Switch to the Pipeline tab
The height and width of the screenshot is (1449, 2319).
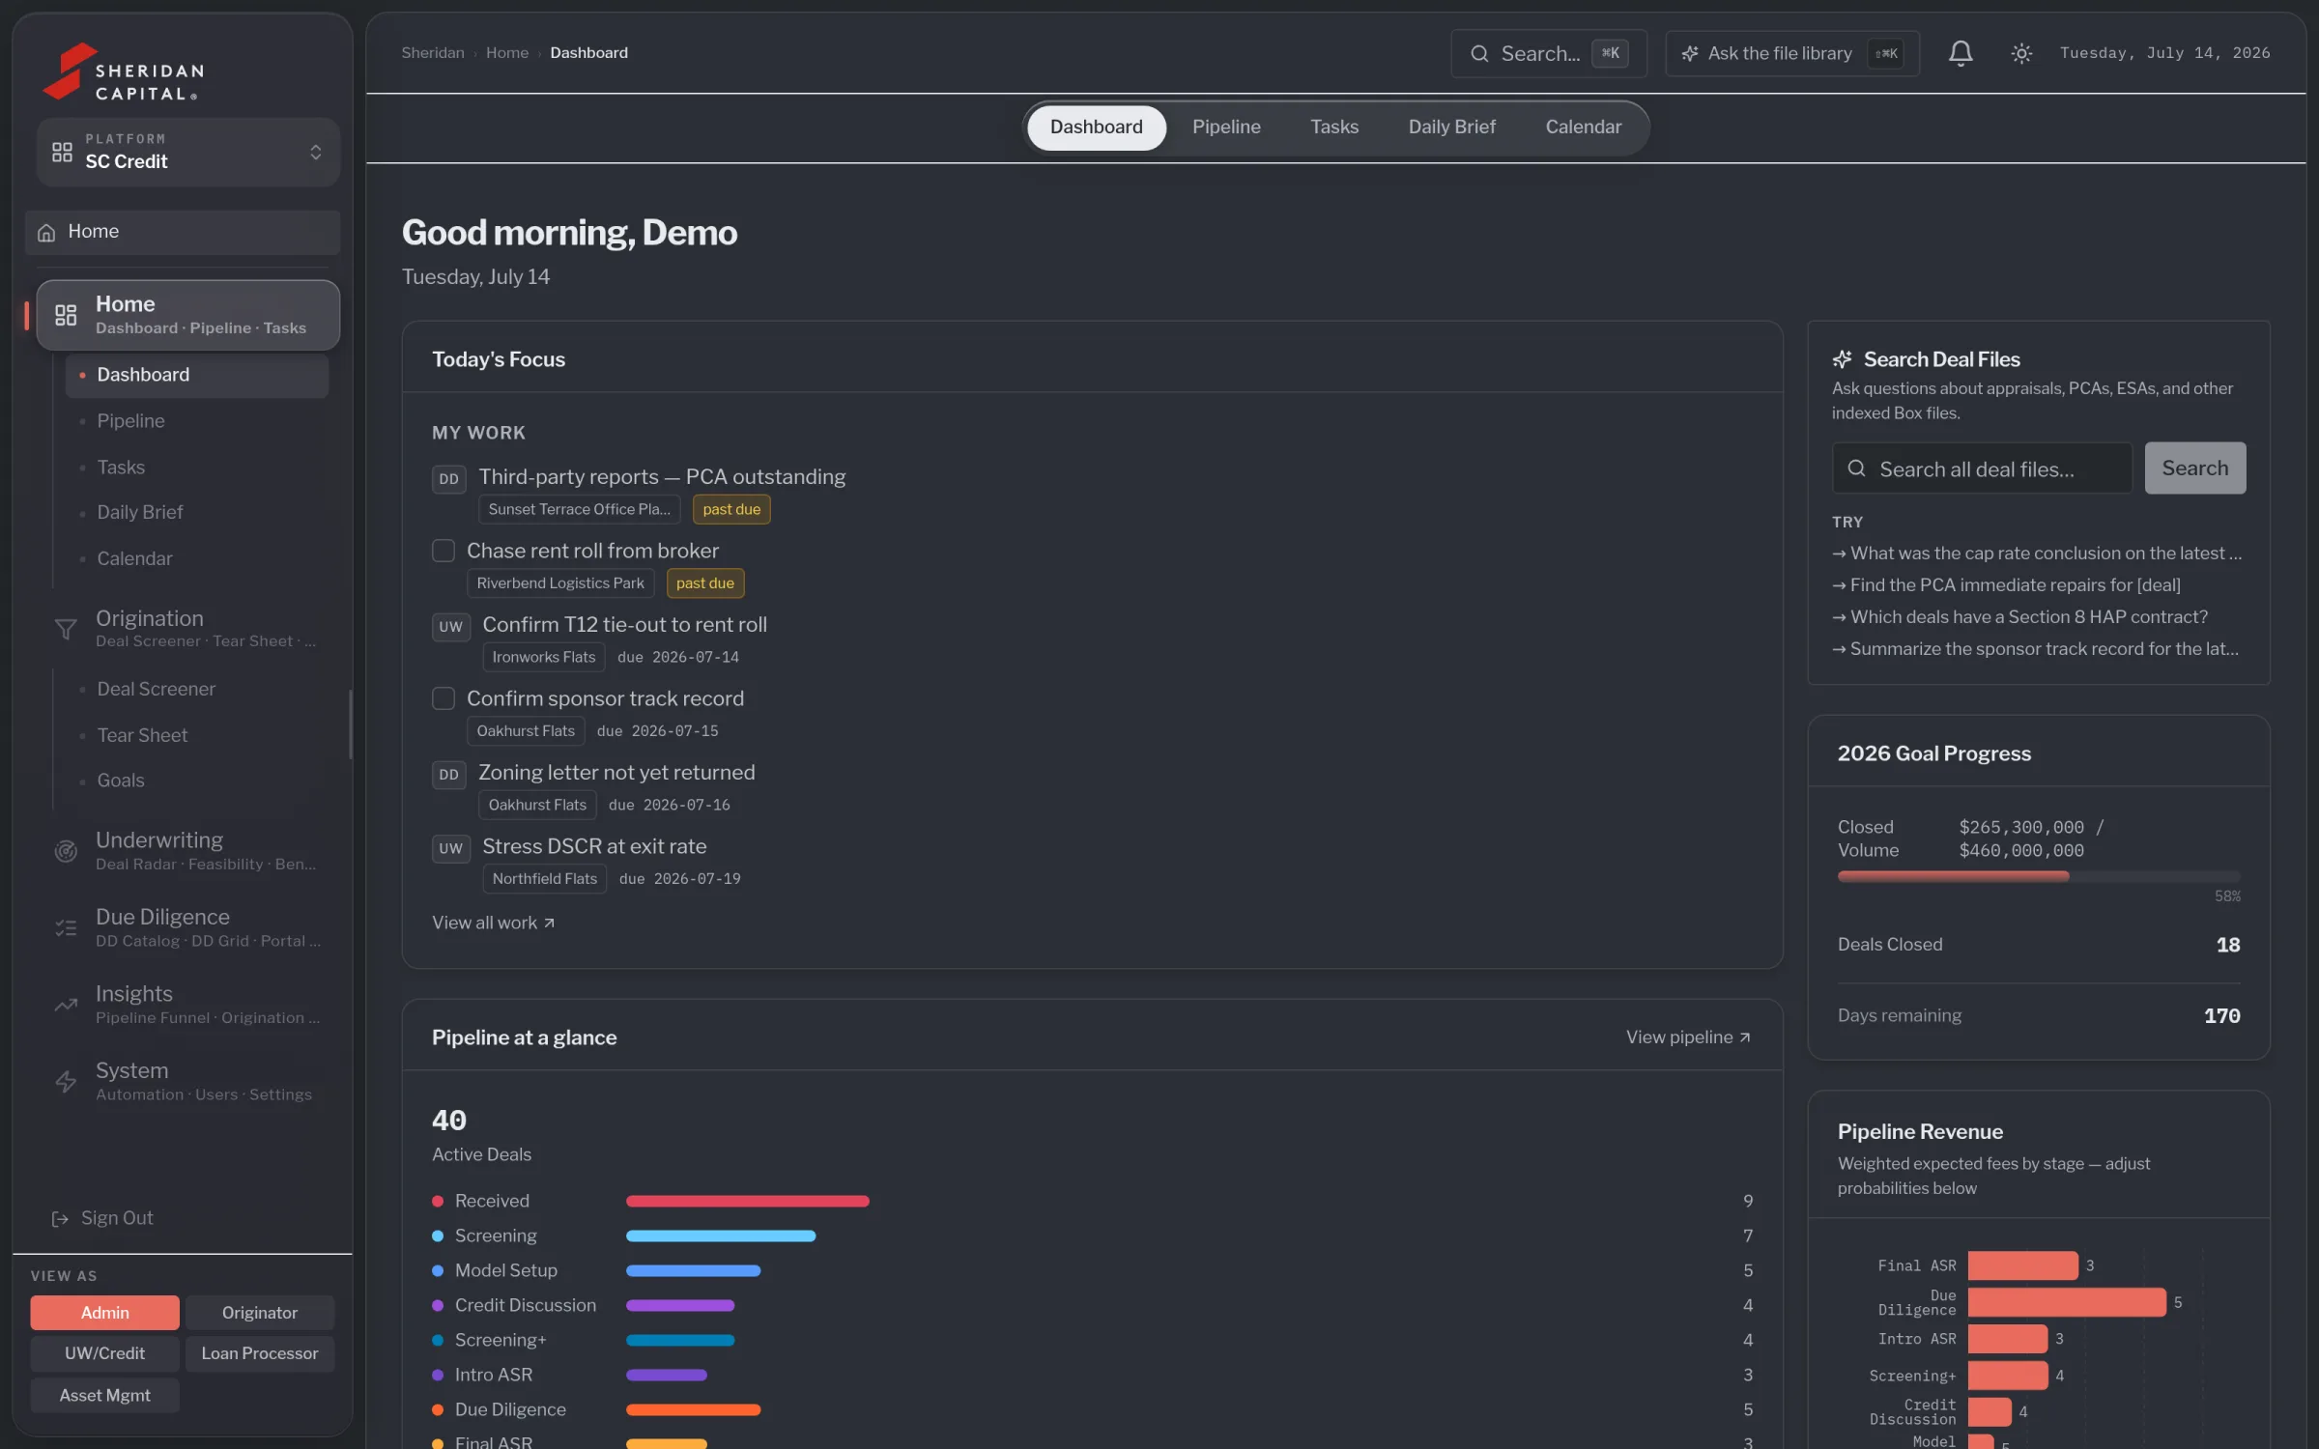tap(1226, 128)
